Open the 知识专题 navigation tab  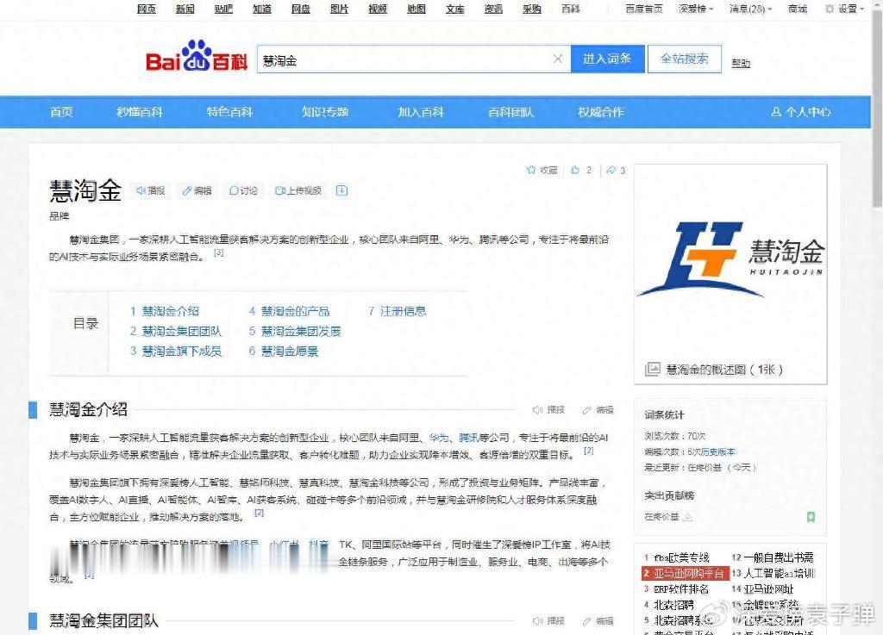click(x=325, y=112)
